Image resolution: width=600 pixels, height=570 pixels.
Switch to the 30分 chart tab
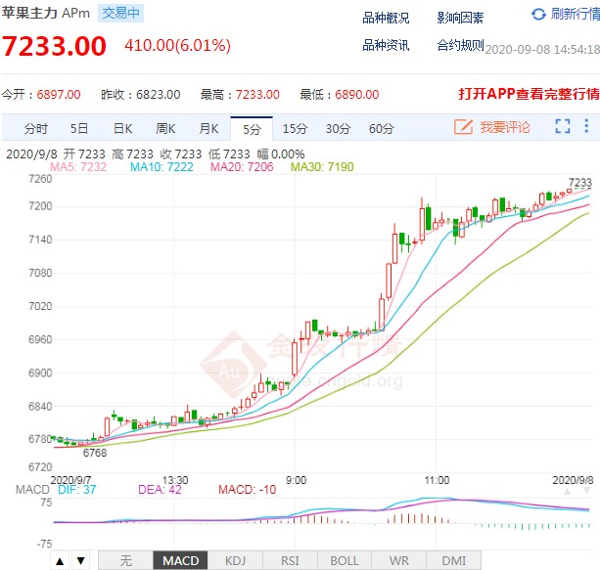click(x=338, y=129)
